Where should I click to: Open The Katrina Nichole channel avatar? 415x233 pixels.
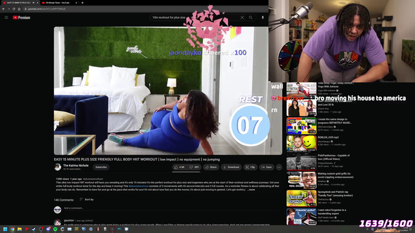(58, 167)
